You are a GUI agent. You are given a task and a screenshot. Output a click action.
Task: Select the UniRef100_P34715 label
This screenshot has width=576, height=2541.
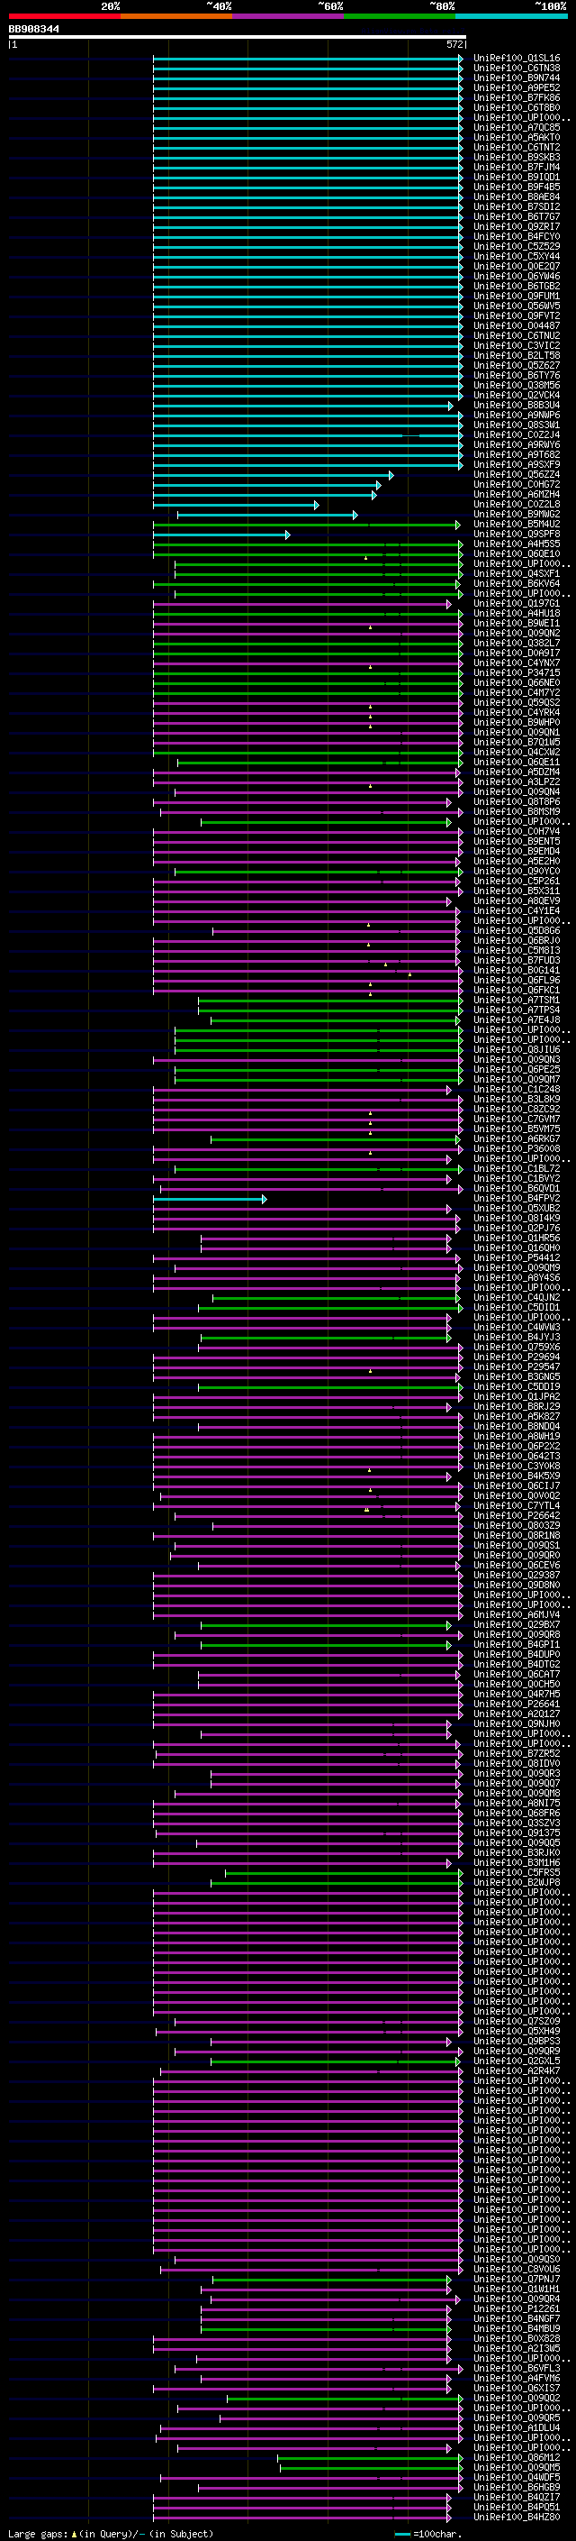click(517, 672)
